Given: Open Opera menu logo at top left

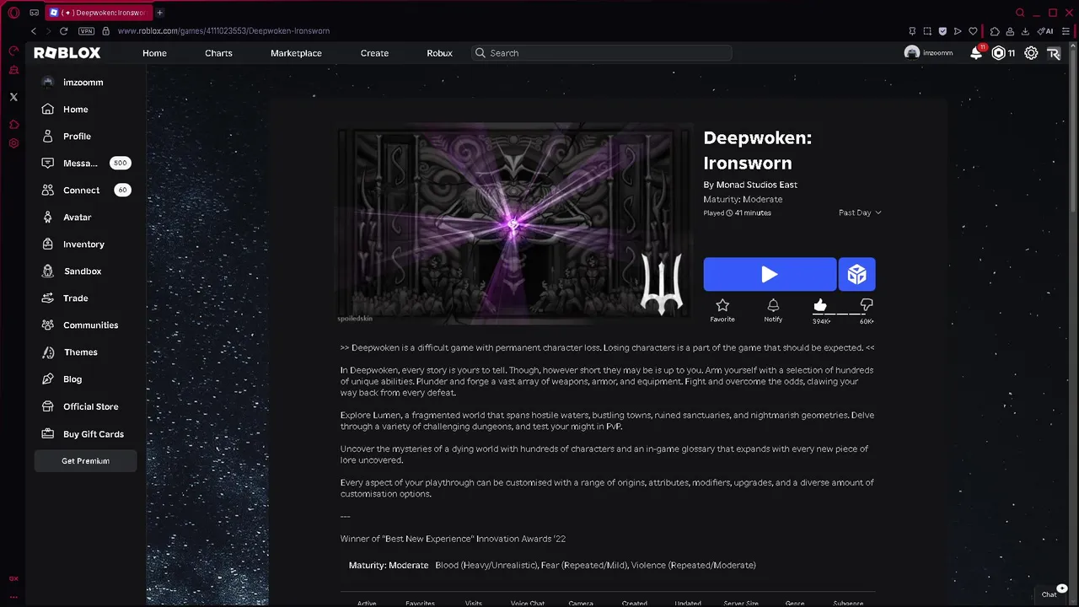Looking at the screenshot, I should [x=13, y=13].
